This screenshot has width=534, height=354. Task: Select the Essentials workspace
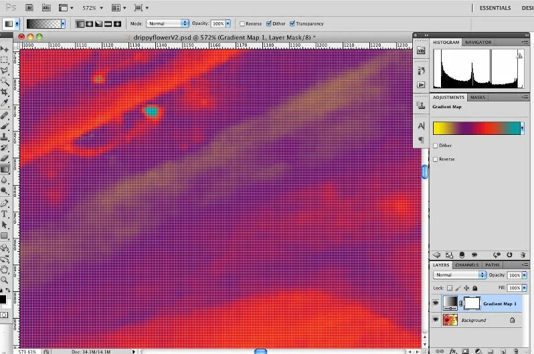pyautogui.click(x=495, y=8)
